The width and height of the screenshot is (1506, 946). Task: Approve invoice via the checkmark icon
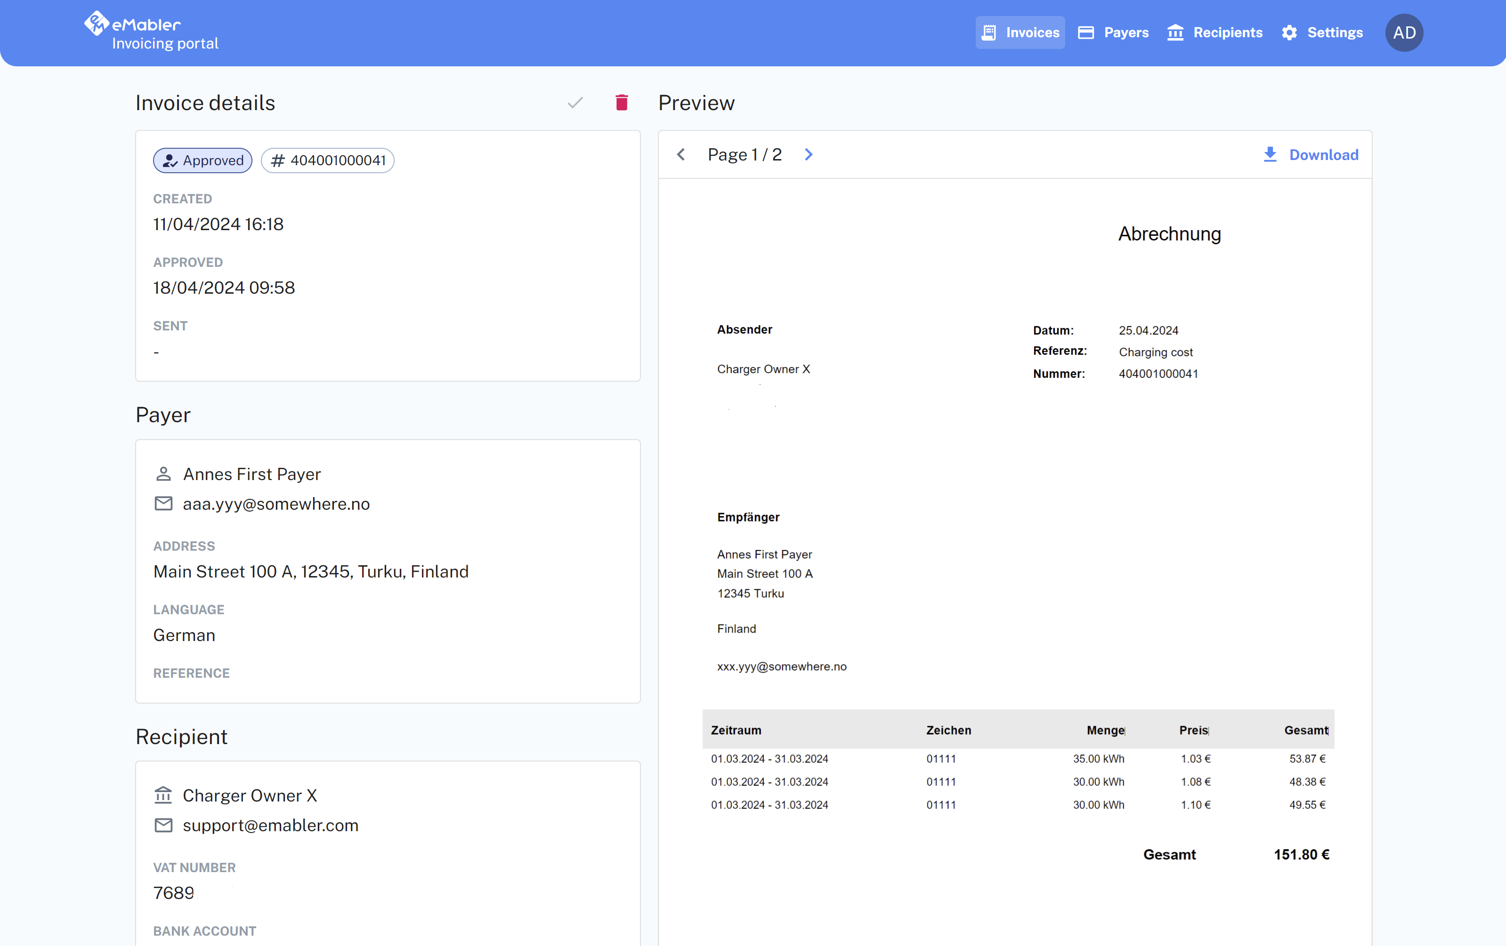pyautogui.click(x=575, y=102)
